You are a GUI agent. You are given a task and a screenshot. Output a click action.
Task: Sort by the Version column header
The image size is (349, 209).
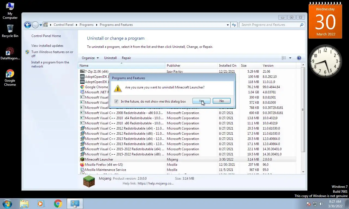click(x=278, y=66)
